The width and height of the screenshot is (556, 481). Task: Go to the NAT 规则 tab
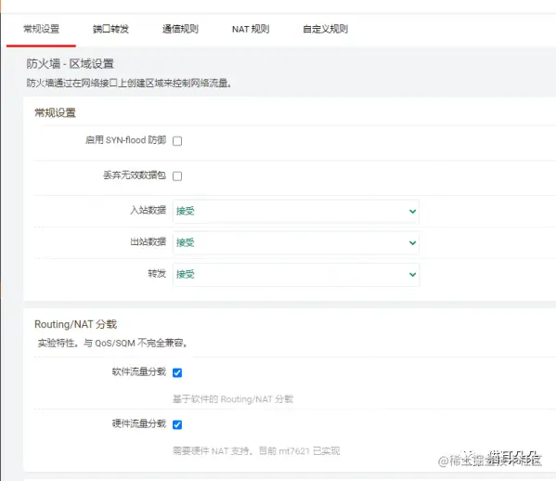click(251, 29)
